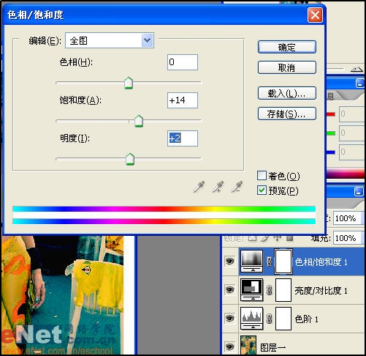The image size is (366, 356).
Task: Click the 色相/饱和度 1 adjustment layer thumbnail
Action: tap(252, 262)
